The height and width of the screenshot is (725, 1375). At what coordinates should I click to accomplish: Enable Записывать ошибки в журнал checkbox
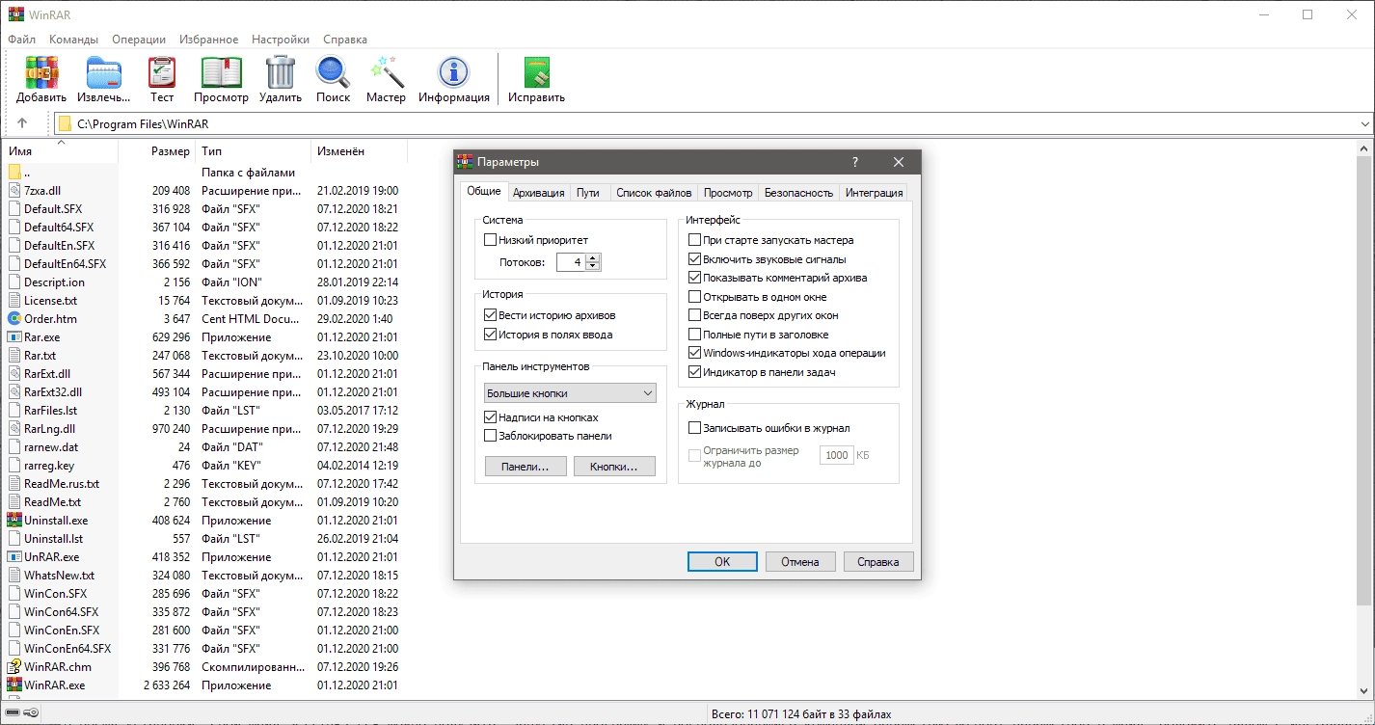(x=694, y=428)
